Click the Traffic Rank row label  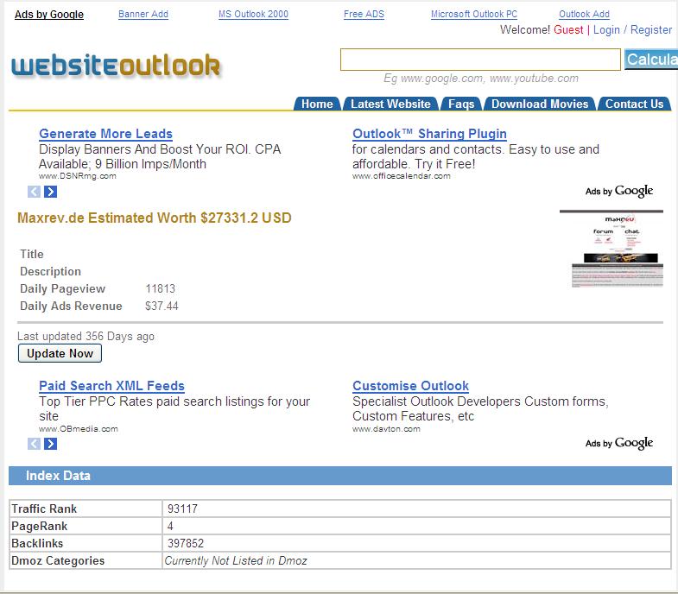pos(44,509)
